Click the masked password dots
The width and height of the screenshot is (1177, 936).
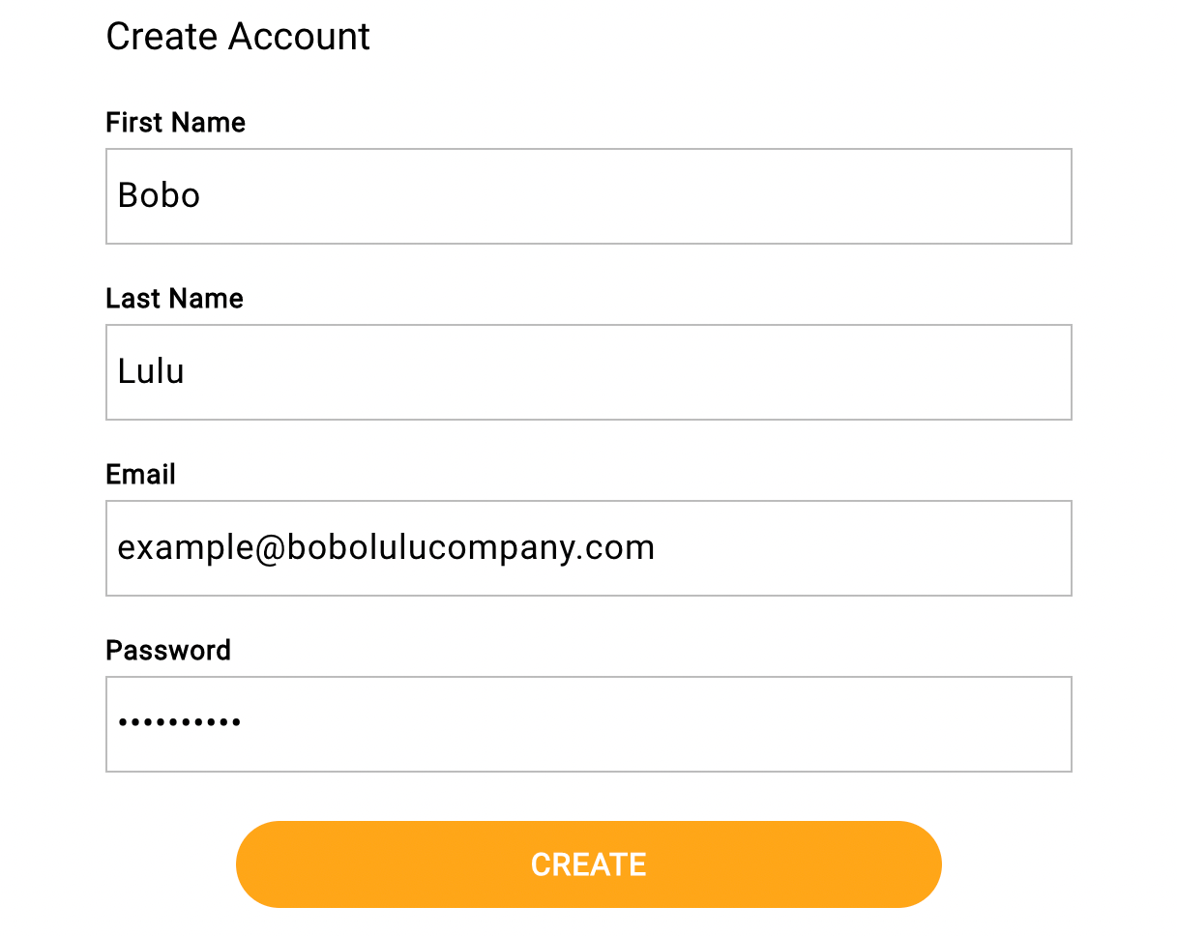click(179, 722)
